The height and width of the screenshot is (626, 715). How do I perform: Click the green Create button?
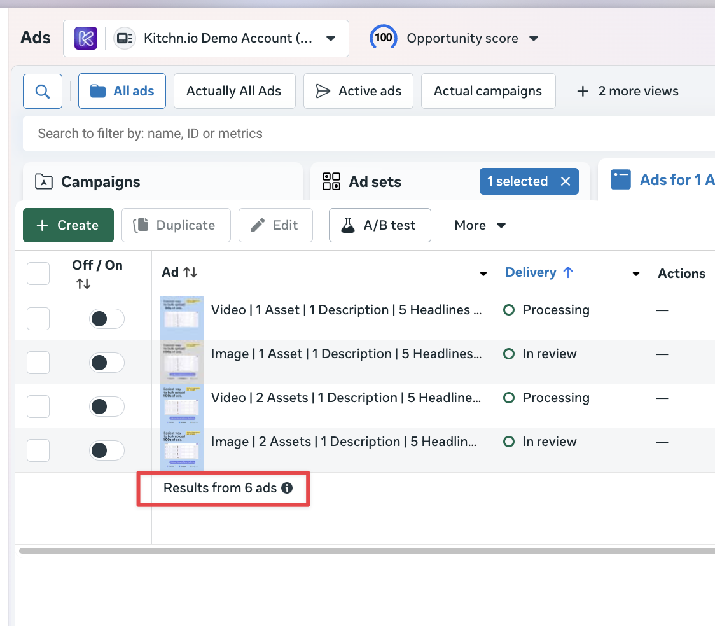[x=68, y=225]
